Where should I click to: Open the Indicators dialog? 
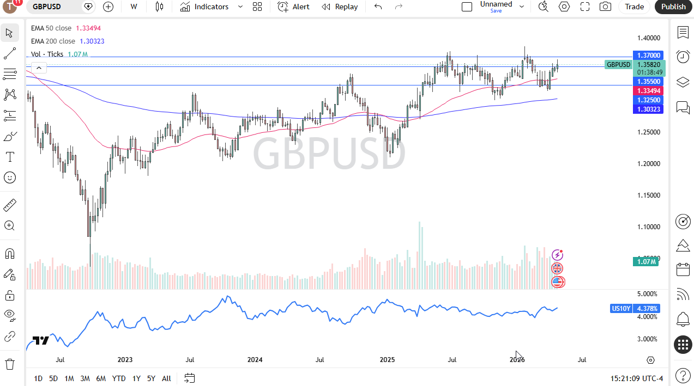tap(205, 7)
